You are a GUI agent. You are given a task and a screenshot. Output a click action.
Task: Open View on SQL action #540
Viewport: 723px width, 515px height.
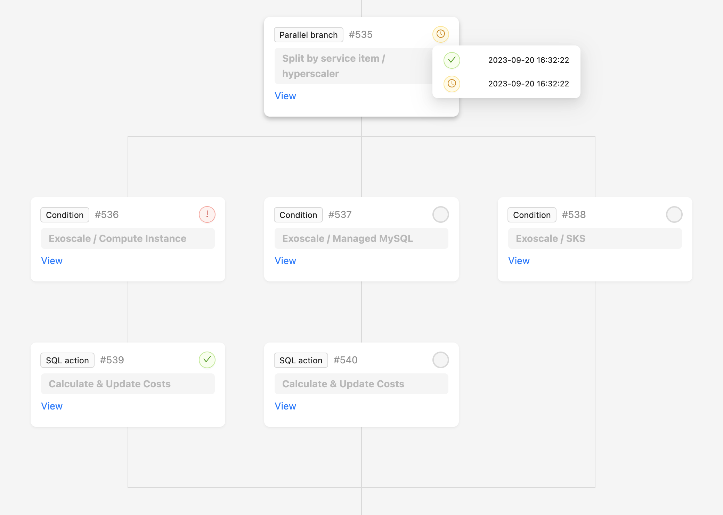(x=285, y=406)
